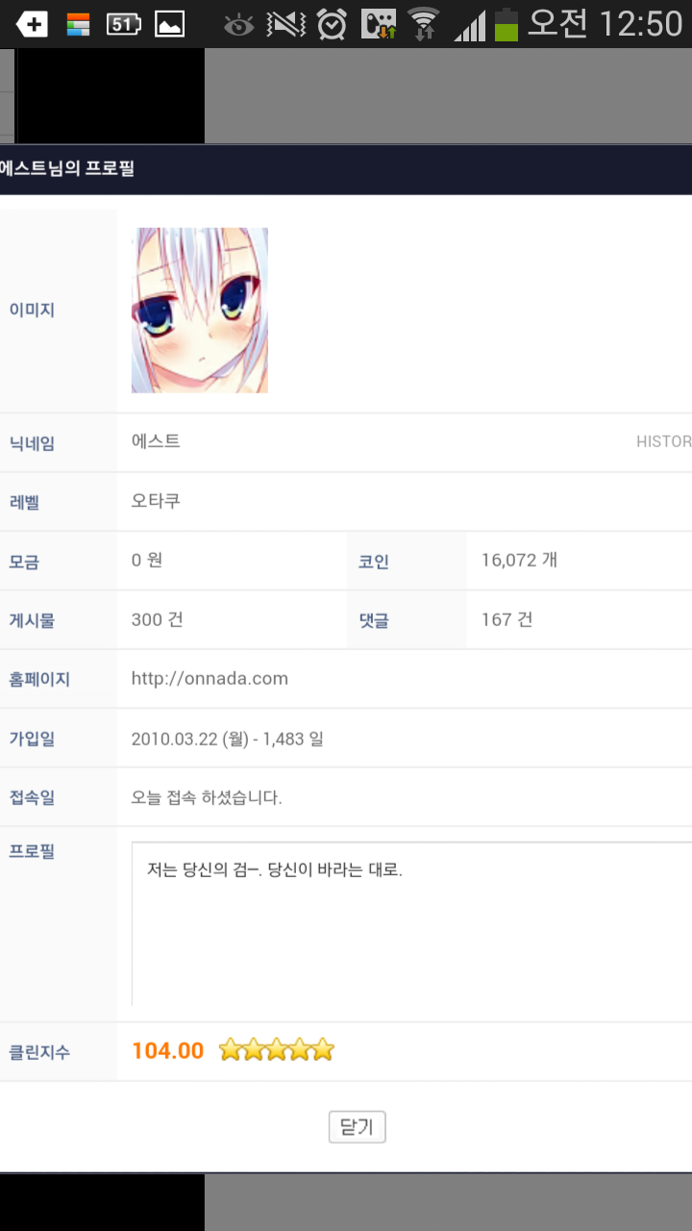The height and width of the screenshot is (1231, 692).
Task: Tap the mobile signal strength bars
Action: [x=469, y=24]
